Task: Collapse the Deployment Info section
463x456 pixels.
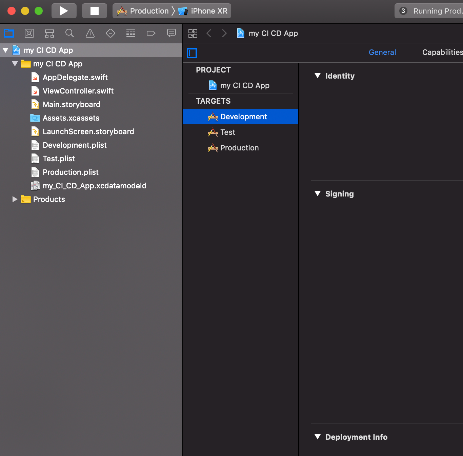Action: click(318, 437)
